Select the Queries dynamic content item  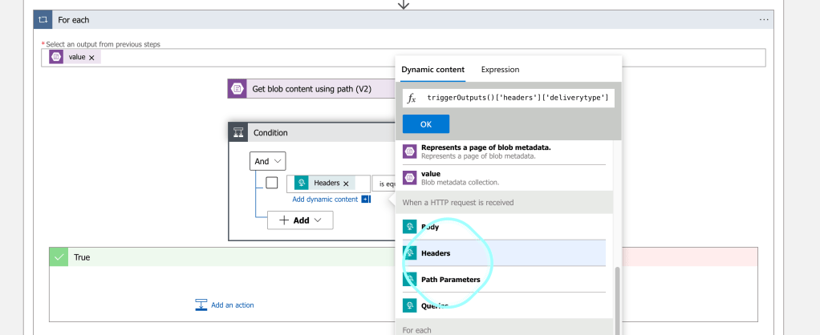click(x=504, y=305)
